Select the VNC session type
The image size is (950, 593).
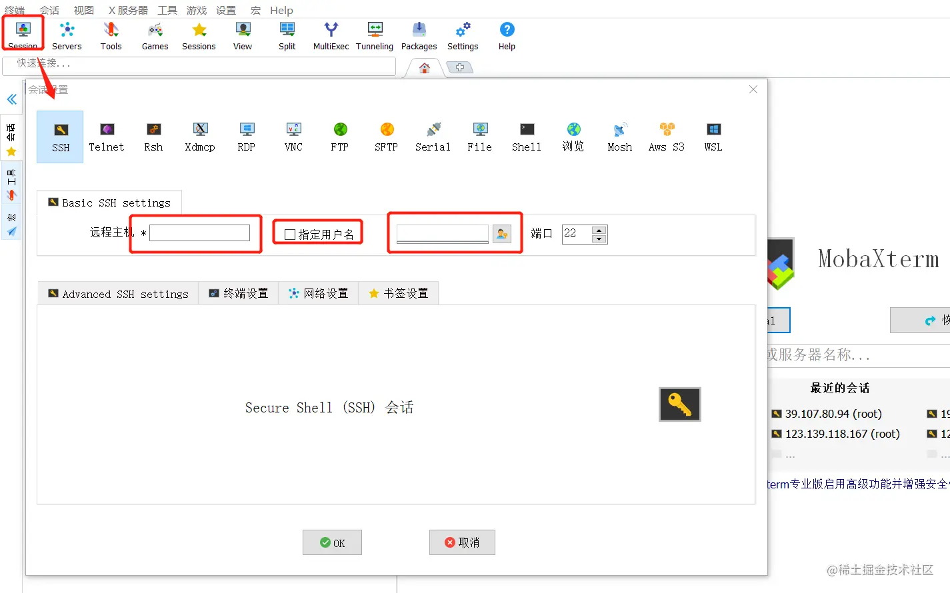[x=293, y=137]
